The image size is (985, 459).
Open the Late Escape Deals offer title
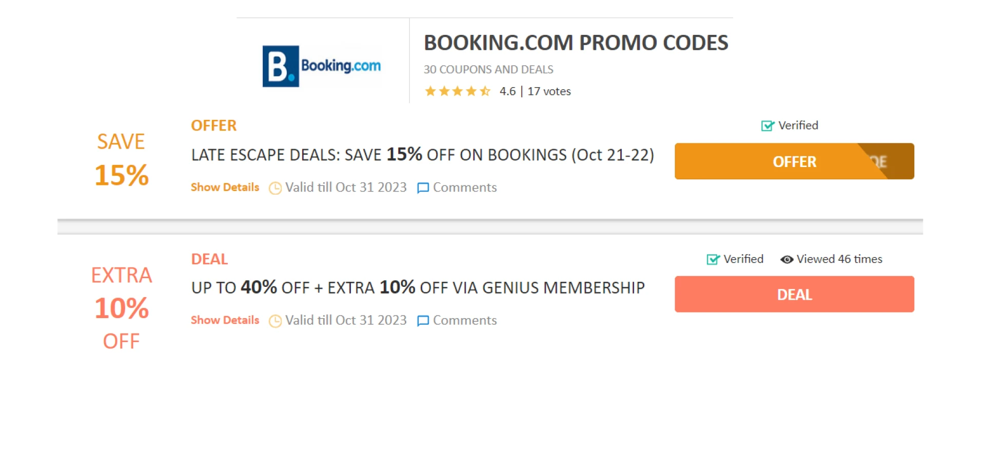pyautogui.click(x=422, y=155)
